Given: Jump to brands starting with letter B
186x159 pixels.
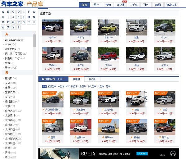Looking at the screenshot, I should [x=8, y=12].
